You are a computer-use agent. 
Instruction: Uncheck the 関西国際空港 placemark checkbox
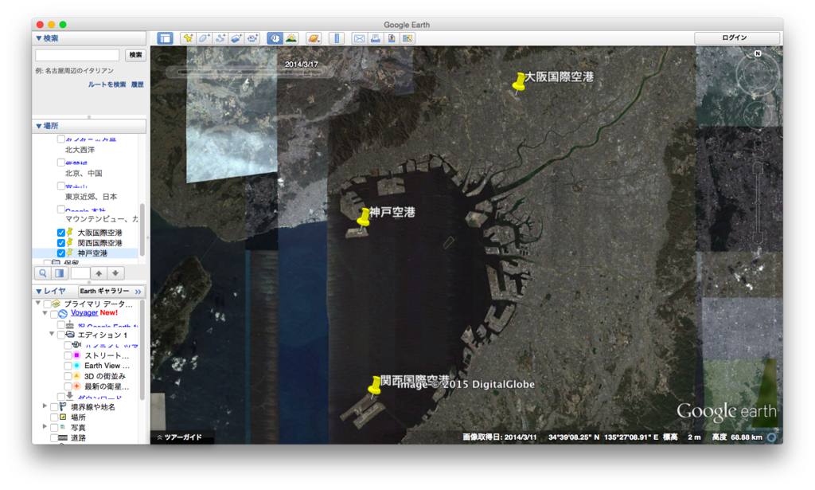(60, 243)
